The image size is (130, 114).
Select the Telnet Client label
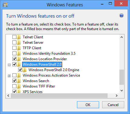(33, 37)
